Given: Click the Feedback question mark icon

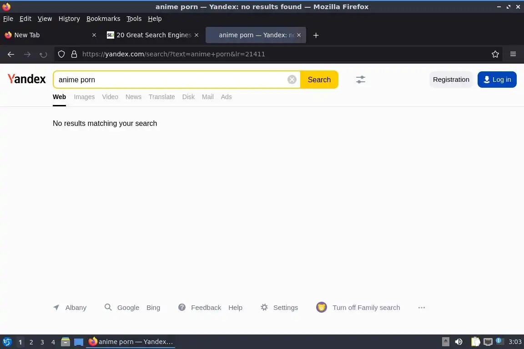Looking at the screenshot, I should tap(182, 307).
